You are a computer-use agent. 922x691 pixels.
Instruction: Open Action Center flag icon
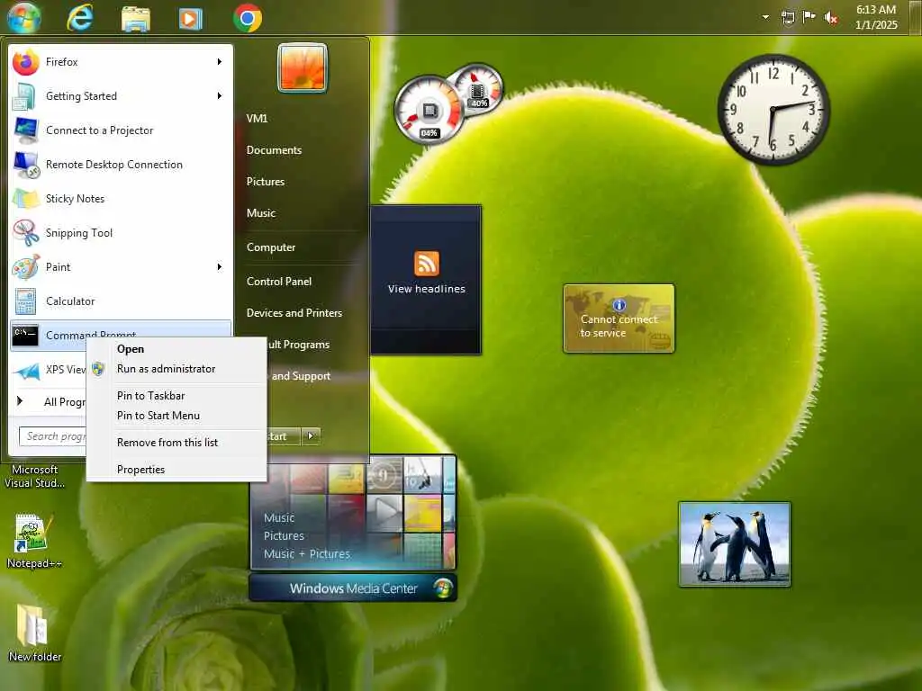[x=809, y=17]
